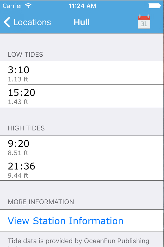
Task: Open the calendar date picker icon
Action: [144, 22]
